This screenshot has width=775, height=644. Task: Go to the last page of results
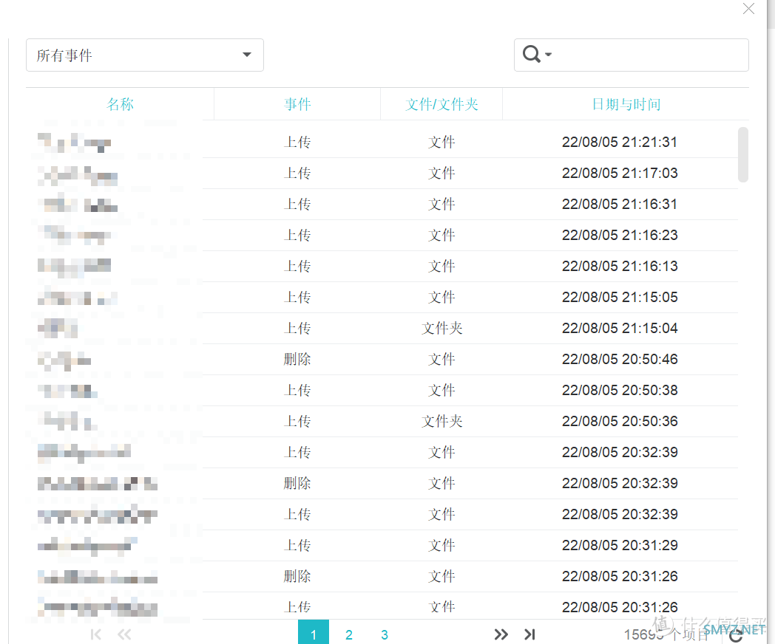pos(529,634)
